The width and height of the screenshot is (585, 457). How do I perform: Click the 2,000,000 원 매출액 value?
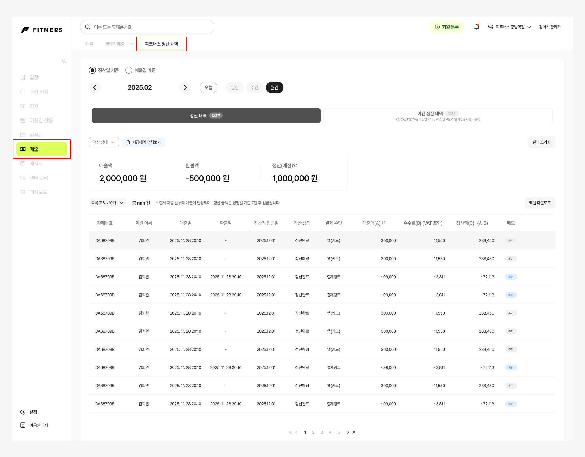point(123,178)
